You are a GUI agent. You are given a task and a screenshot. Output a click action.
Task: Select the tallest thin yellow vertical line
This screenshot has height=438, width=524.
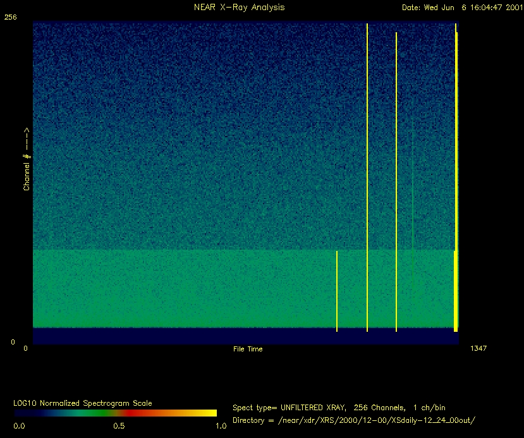click(x=367, y=177)
